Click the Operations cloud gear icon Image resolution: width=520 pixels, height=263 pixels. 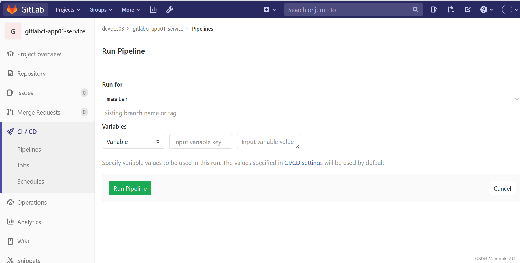pos(10,202)
